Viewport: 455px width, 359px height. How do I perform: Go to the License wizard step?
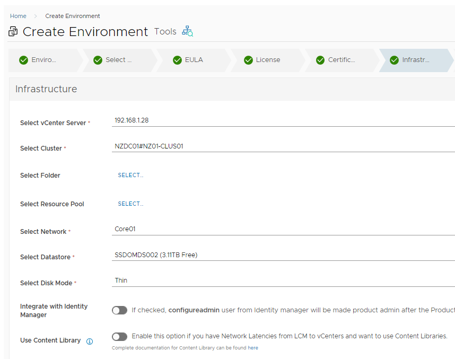coord(268,60)
